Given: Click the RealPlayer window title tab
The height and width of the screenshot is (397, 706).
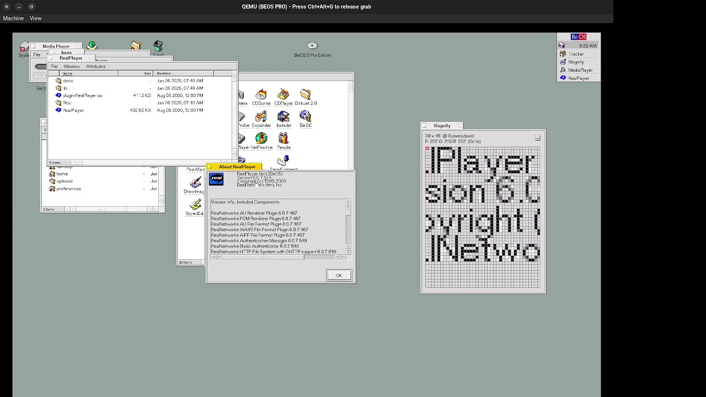Looking at the screenshot, I should tap(71, 58).
